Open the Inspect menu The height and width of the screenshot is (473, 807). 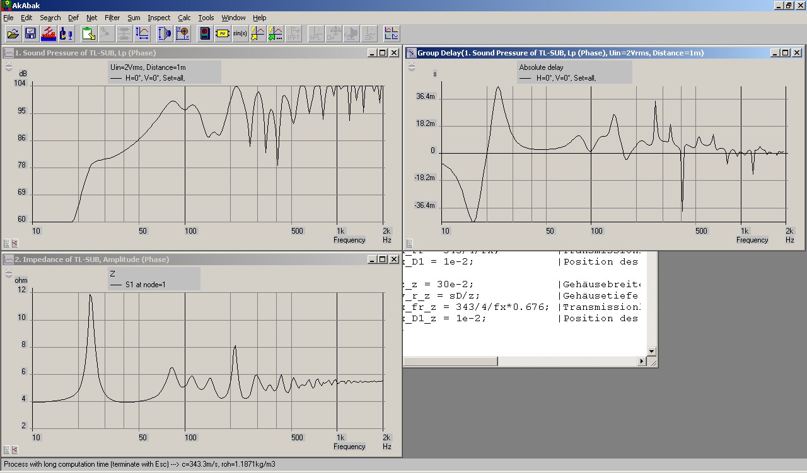coord(159,18)
